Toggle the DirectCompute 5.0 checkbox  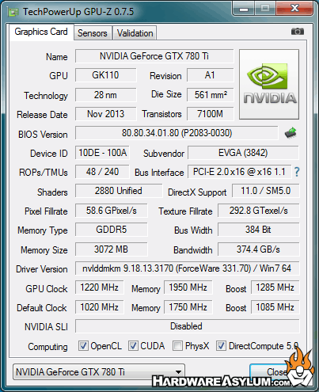[x=221, y=346]
